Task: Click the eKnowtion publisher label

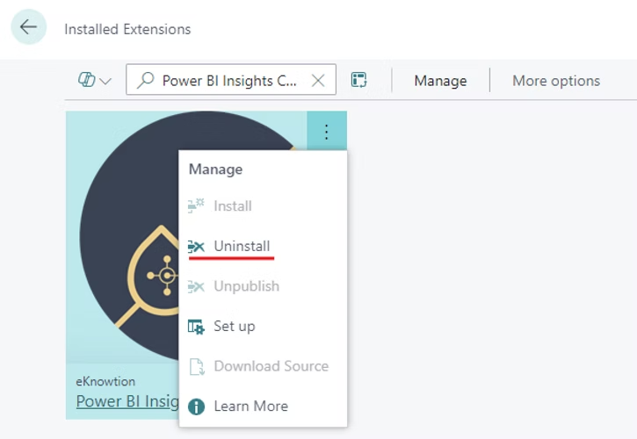Action: [x=105, y=382]
